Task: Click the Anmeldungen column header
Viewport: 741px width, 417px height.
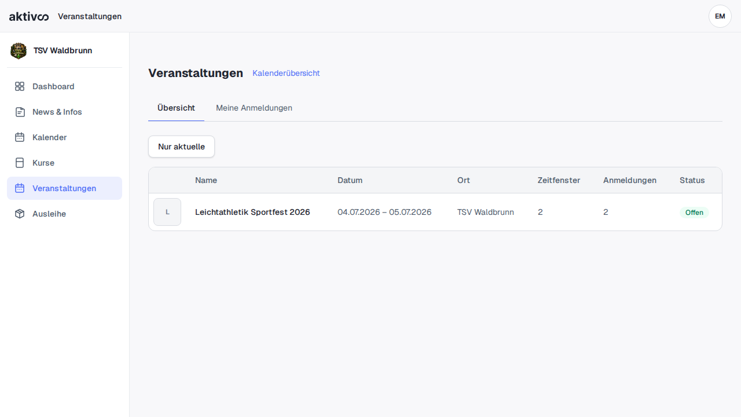Action: 630,180
